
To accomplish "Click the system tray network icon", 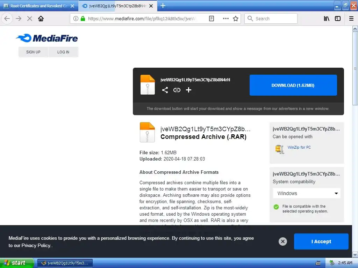I will (332, 263).
